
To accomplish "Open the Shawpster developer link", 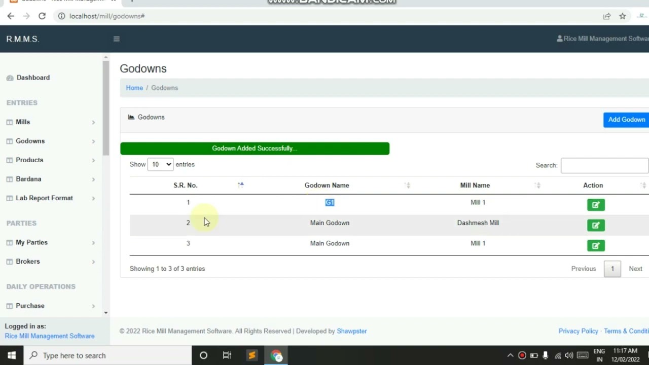I will pos(352,331).
